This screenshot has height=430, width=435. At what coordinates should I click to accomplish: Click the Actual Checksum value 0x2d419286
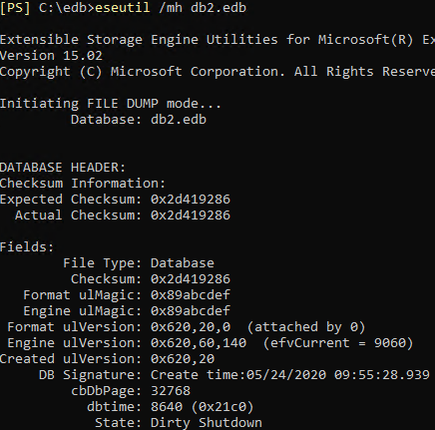tap(191, 215)
